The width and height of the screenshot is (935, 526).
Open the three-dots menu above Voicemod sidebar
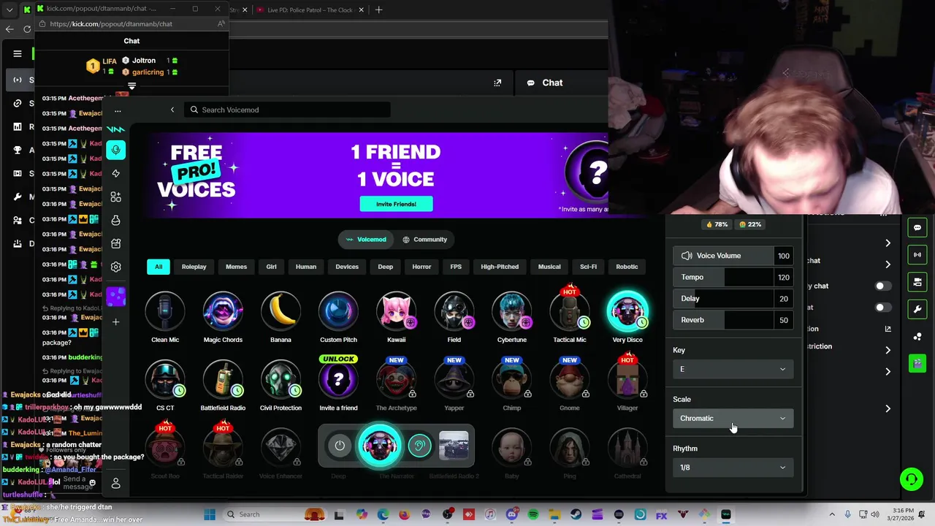[118, 111]
